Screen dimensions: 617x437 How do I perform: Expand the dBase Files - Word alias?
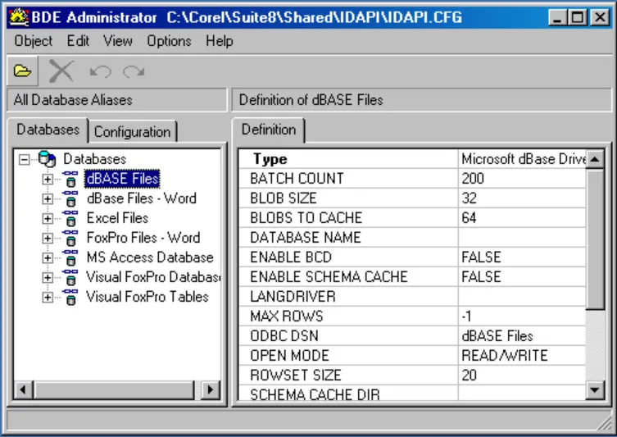click(x=48, y=198)
